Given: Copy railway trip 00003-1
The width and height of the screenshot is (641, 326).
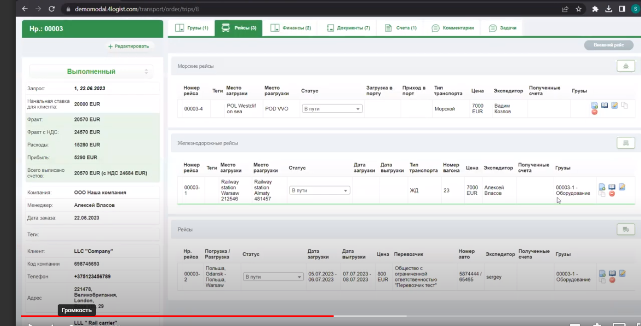Looking at the screenshot, I should (602, 194).
